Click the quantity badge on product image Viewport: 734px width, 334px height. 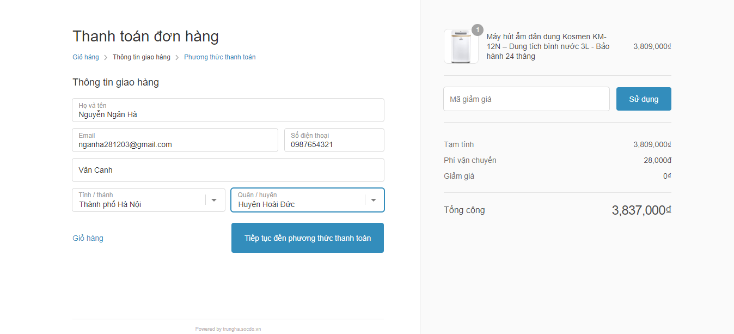coord(478,30)
